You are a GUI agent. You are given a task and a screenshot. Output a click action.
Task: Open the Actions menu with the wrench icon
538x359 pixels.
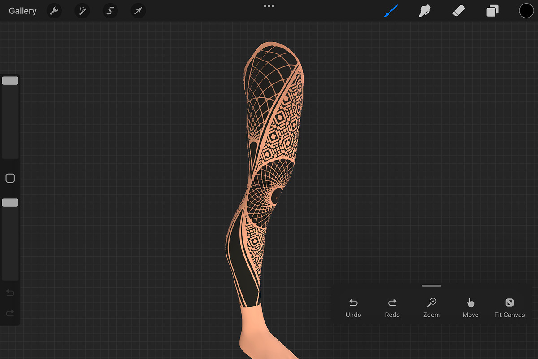pos(54,10)
